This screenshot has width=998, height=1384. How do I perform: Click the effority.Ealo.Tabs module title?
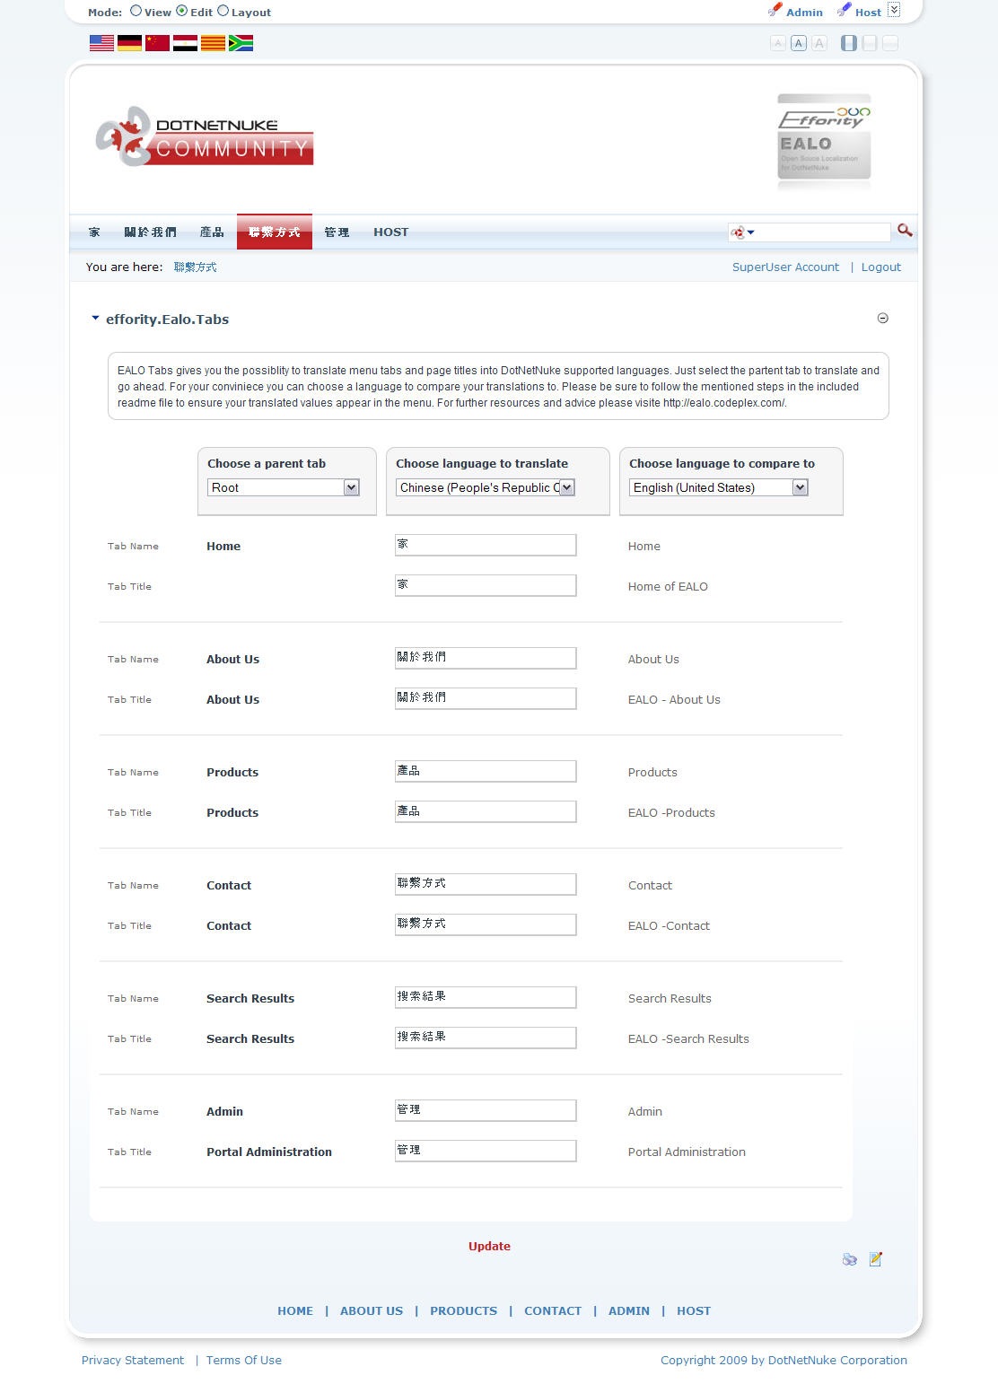click(167, 319)
